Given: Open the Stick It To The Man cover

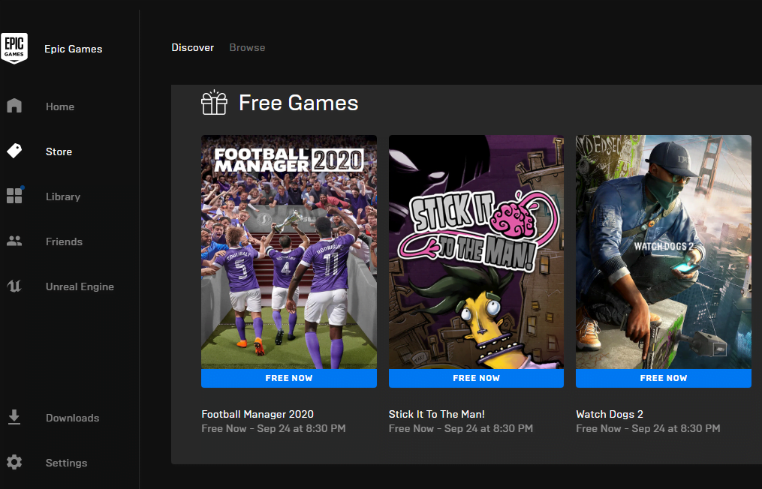Looking at the screenshot, I should pos(476,252).
